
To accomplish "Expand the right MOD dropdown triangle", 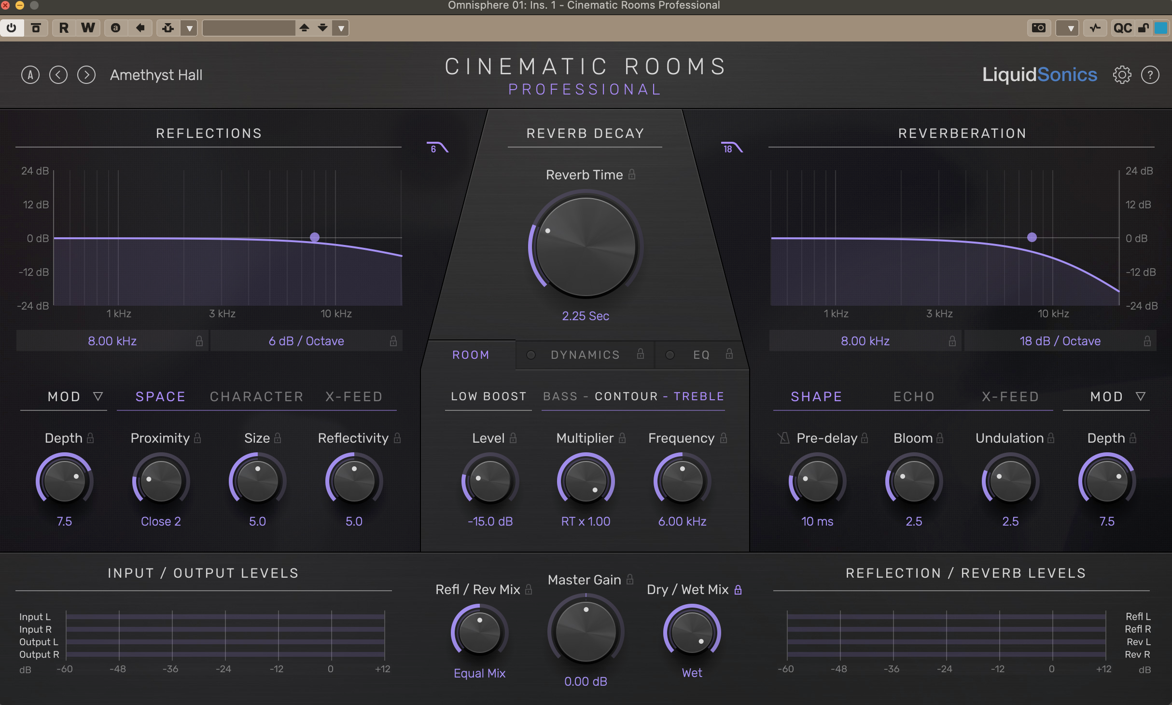I will tap(1141, 396).
